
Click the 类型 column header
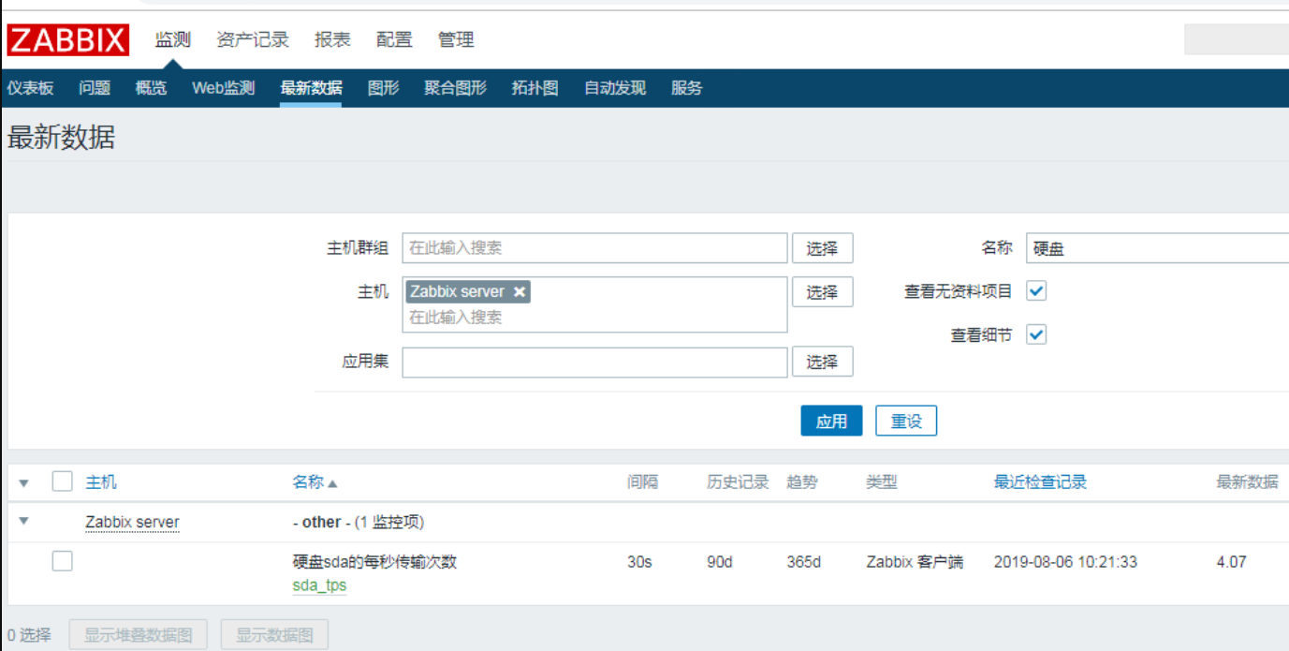click(x=882, y=482)
